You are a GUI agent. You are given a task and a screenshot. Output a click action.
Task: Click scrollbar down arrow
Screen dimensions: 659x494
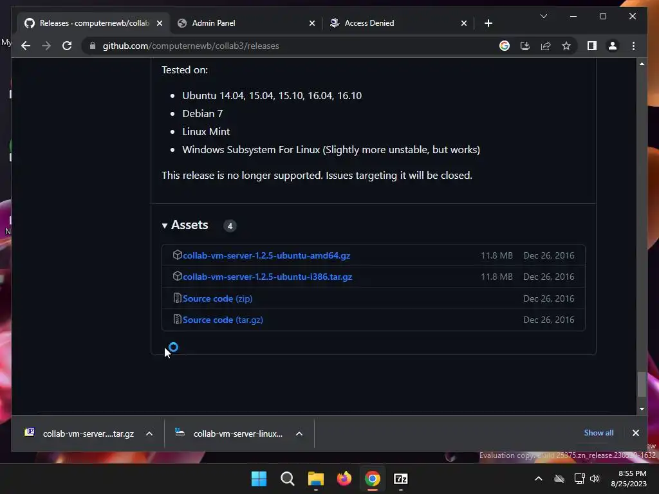[642, 408]
